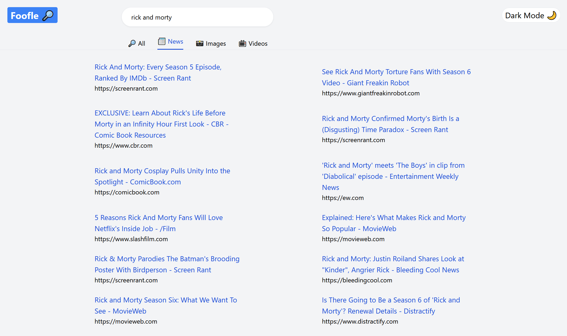Open the Infinity Hour First Look CBR article
Screen dimensions: 567x336
click(161, 124)
